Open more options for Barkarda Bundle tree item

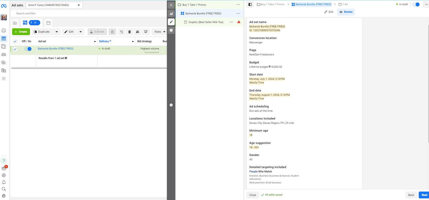click(238, 13)
